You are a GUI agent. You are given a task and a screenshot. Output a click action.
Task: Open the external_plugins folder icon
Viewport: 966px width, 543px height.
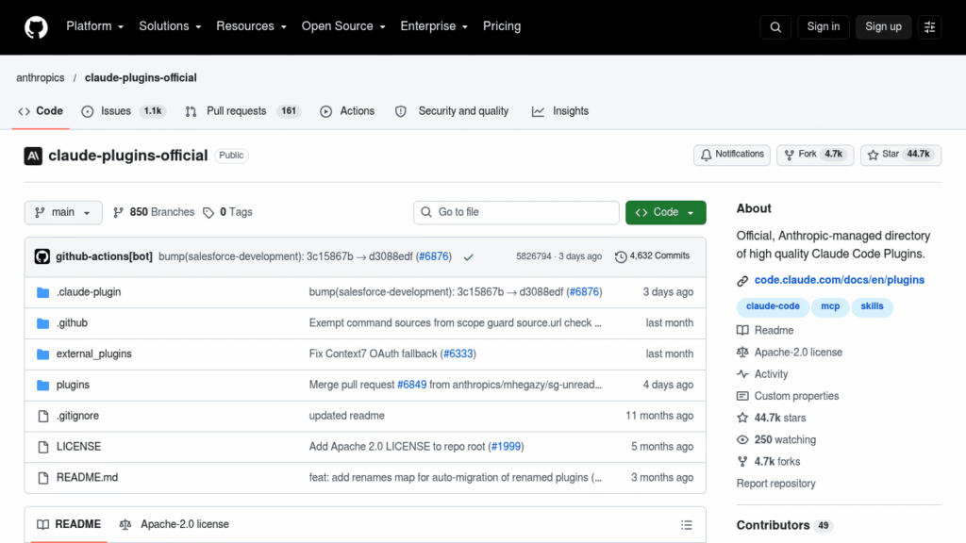click(42, 354)
